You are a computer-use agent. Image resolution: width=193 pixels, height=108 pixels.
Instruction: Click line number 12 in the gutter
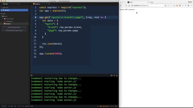pyautogui.click(x=35, y=44)
